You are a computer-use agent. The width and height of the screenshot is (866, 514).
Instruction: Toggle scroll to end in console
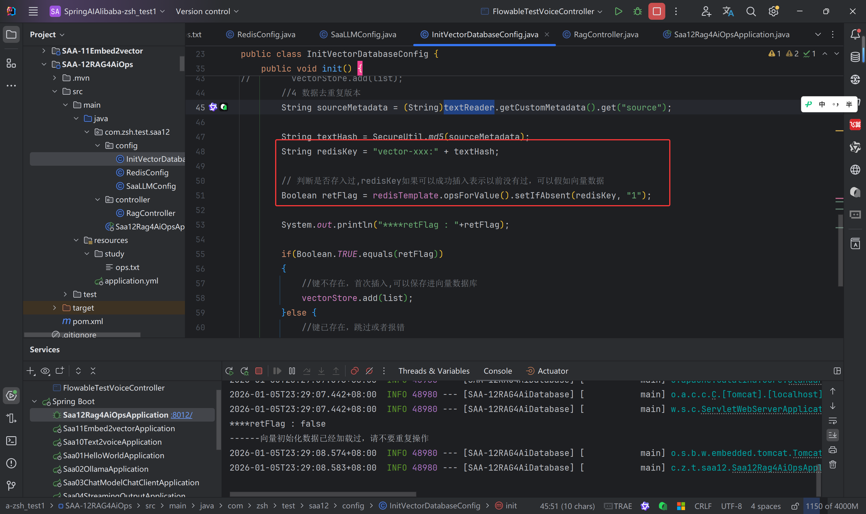point(833,435)
